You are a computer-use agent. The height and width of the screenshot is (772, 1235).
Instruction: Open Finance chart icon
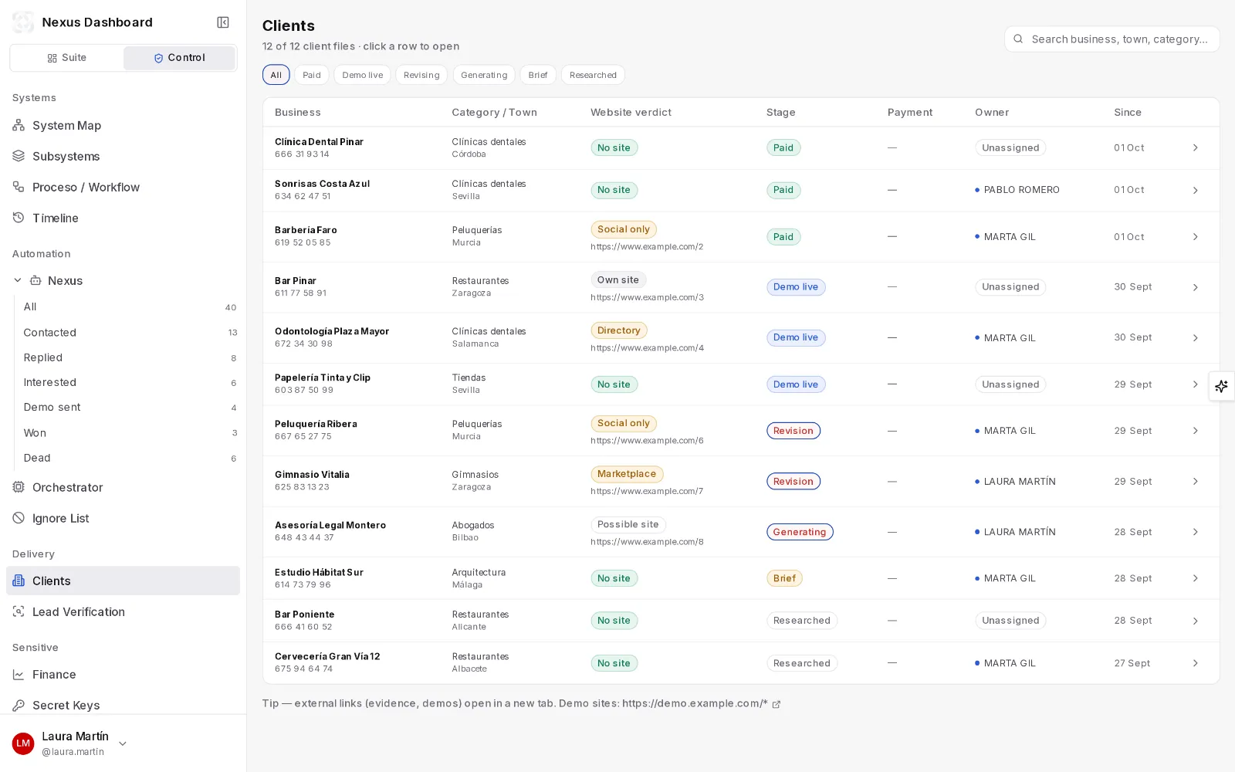tap(19, 674)
